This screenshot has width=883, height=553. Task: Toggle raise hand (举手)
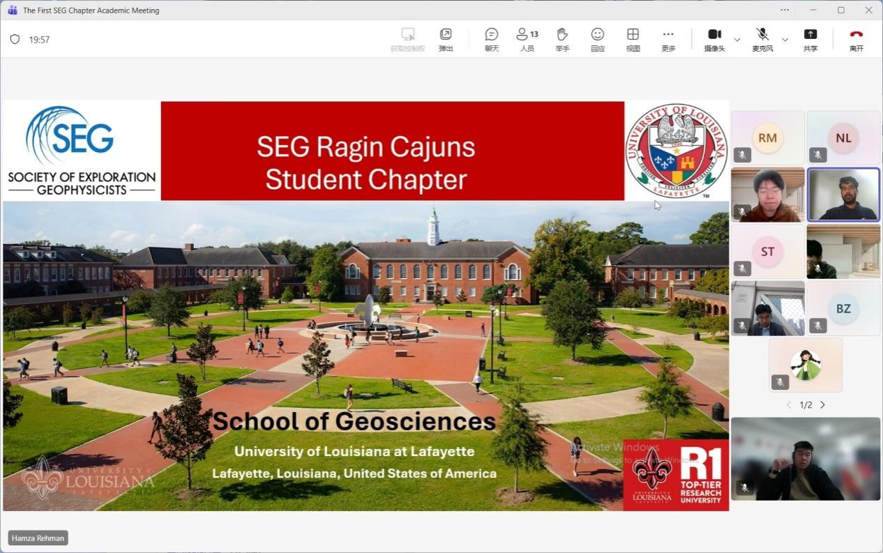click(562, 39)
